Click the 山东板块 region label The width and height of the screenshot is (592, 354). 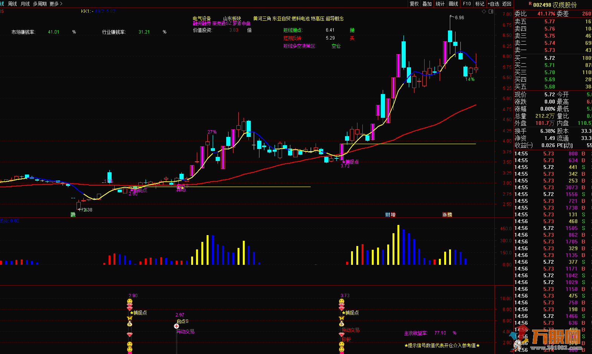point(232,18)
